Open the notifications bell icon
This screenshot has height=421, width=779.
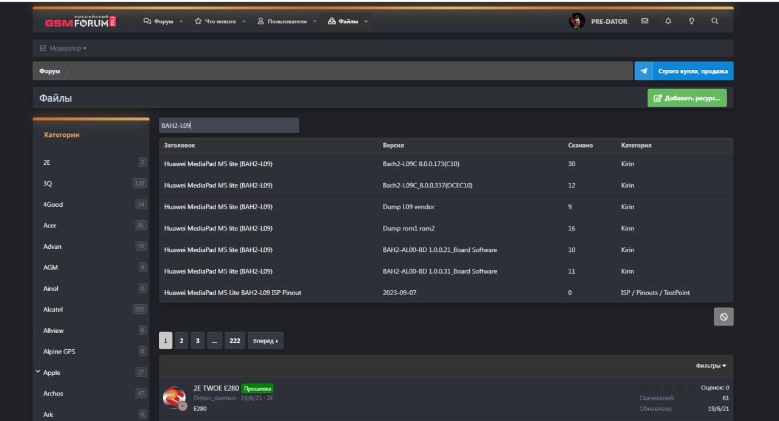click(668, 21)
